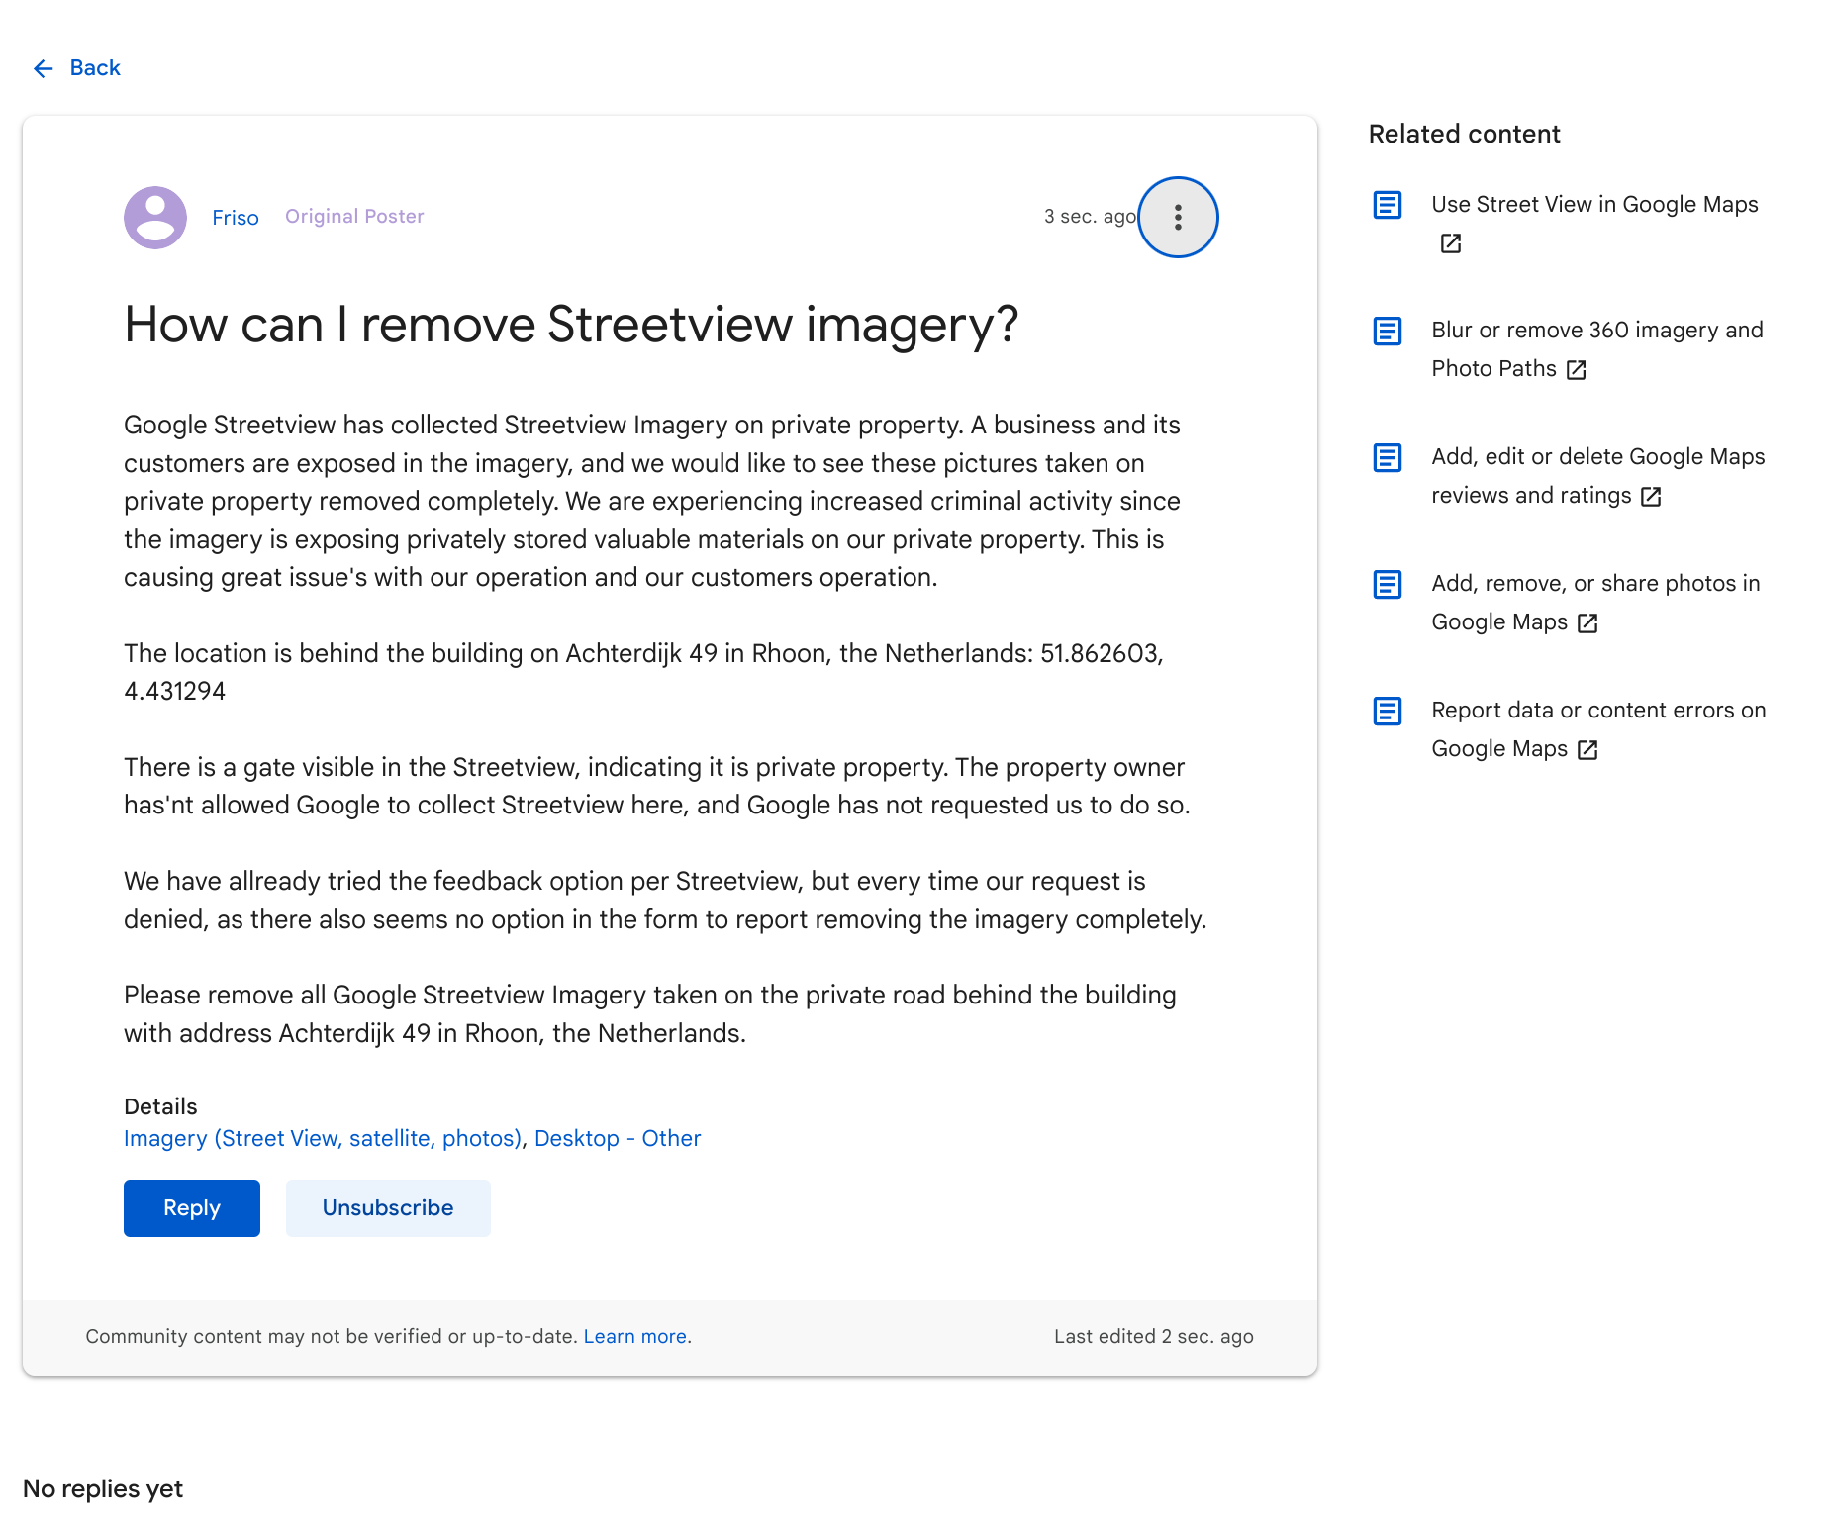1828x1529 pixels.
Task: Click document icon beside Add, edit or delete reviews
Action: click(1388, 457)
